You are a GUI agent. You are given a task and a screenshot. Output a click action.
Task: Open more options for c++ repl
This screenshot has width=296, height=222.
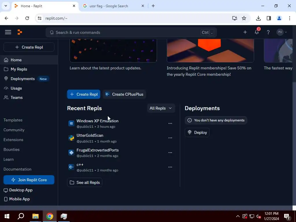pos(170,167)
